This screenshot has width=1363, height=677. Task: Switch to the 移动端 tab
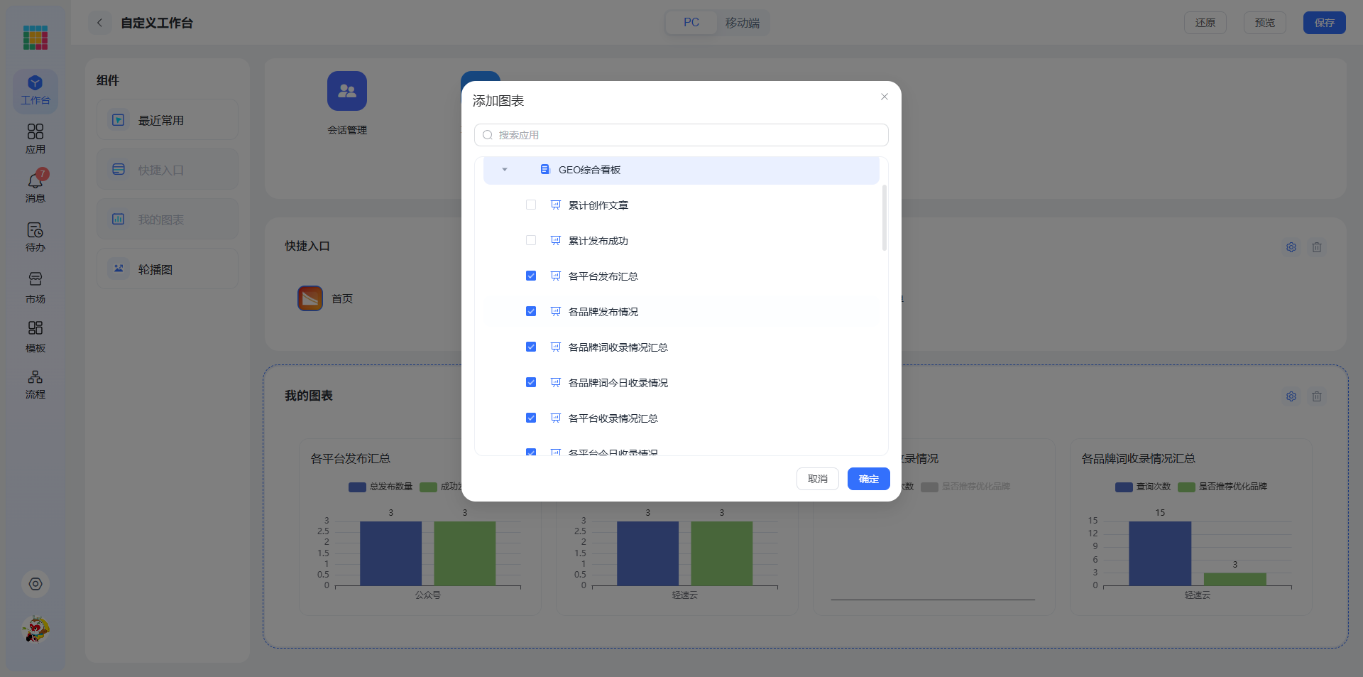coord(743,23)
